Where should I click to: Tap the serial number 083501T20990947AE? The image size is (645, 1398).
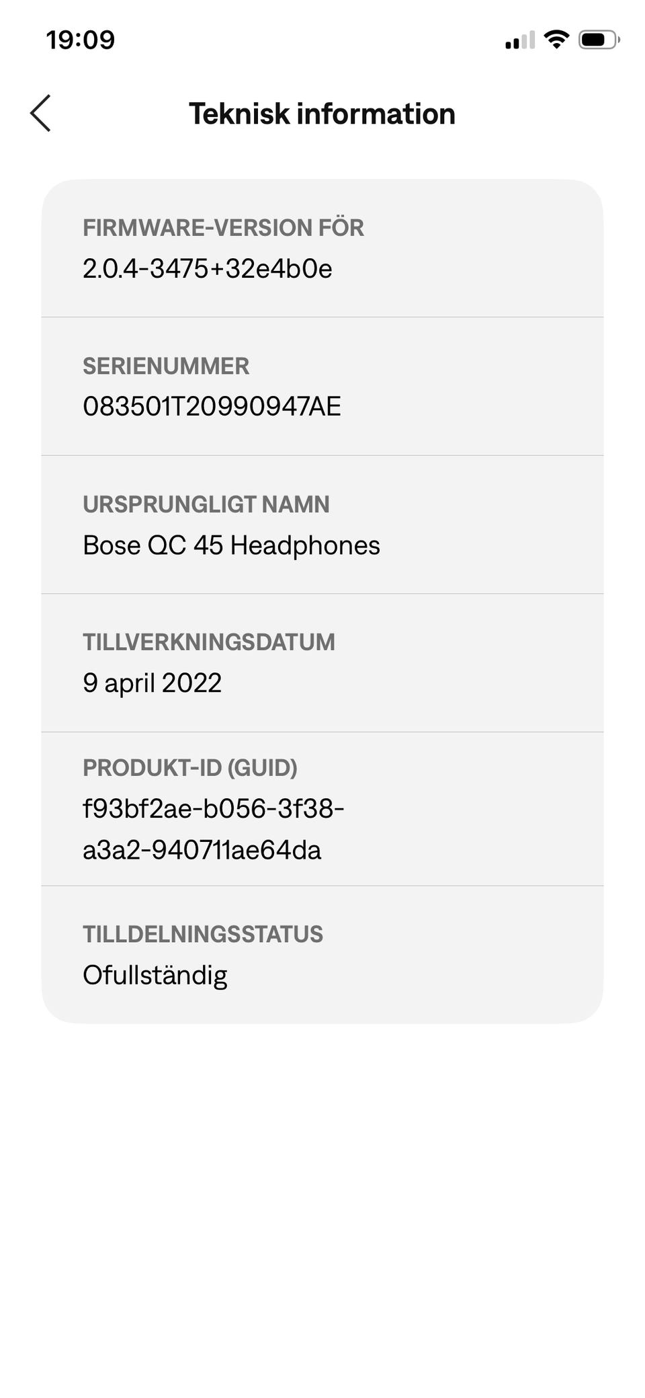[x=212, y=407]
